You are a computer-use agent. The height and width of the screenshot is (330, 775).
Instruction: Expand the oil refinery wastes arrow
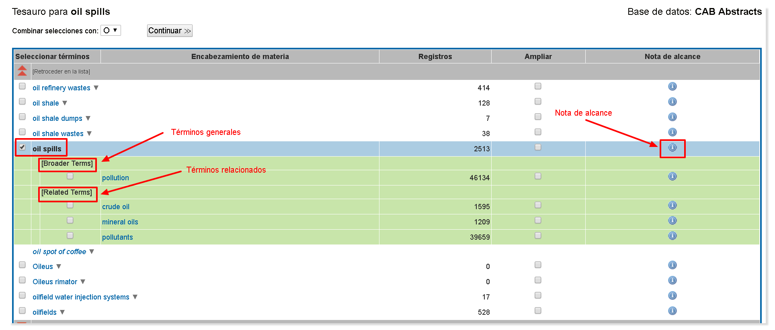coord(96,88)
